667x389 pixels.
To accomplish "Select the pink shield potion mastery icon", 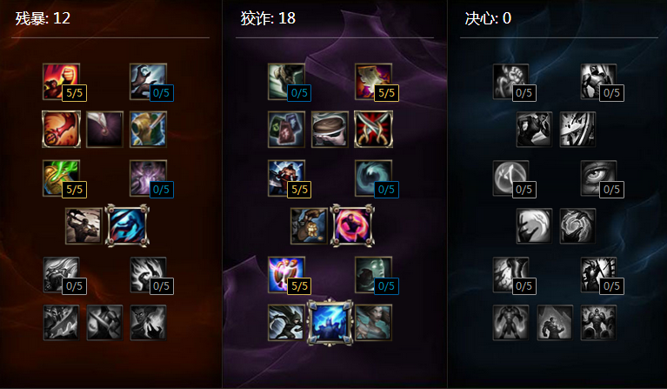I will tap(286, 275).
